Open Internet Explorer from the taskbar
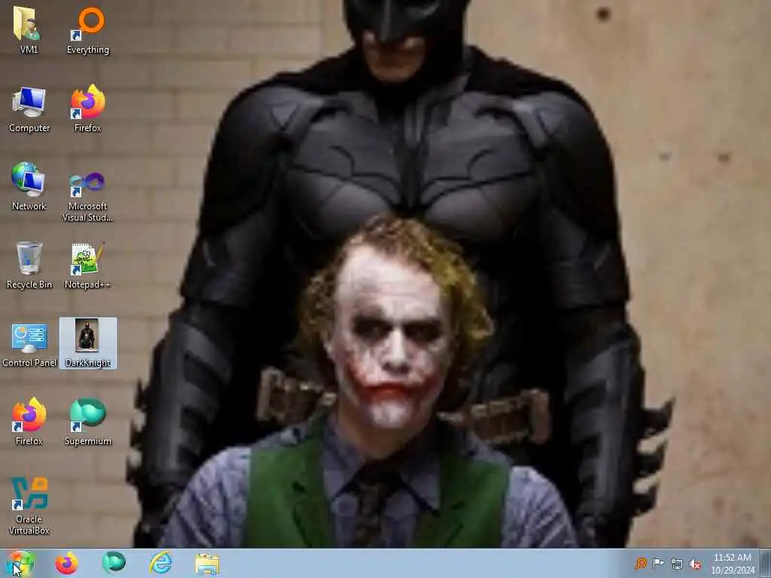 point(161,563)
